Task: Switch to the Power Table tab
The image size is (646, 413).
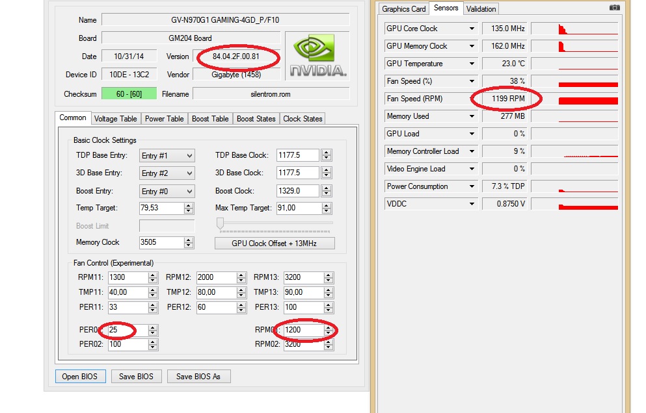Action: (164, 118)
